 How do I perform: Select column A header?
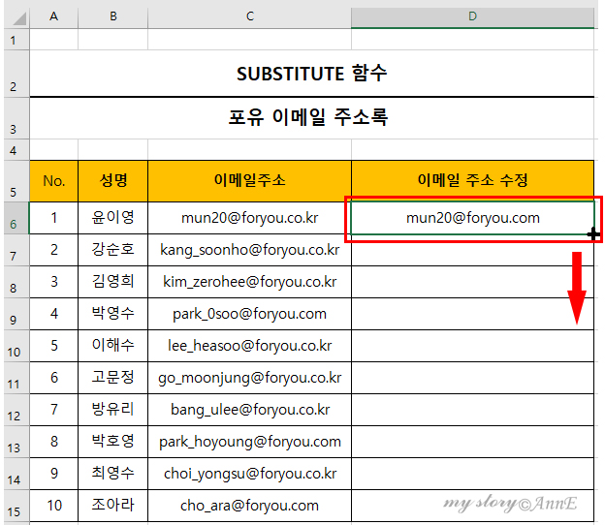tap(53, 16)
